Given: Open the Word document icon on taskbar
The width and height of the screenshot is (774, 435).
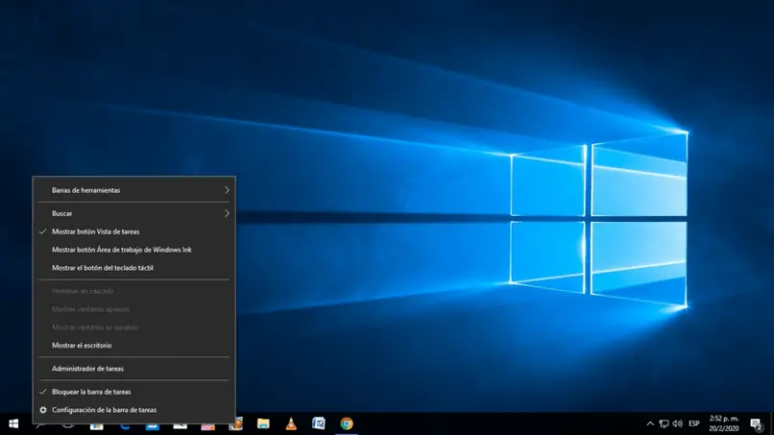Looking at the screenshot, I should pyautogui.click(x=319, y=423).
